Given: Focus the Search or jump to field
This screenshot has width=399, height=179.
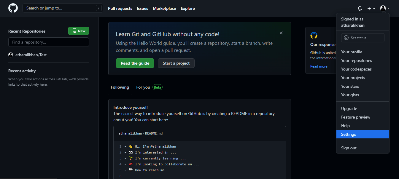Looking at the screenshot, I should pyautogui.click(x=63, y=8).
